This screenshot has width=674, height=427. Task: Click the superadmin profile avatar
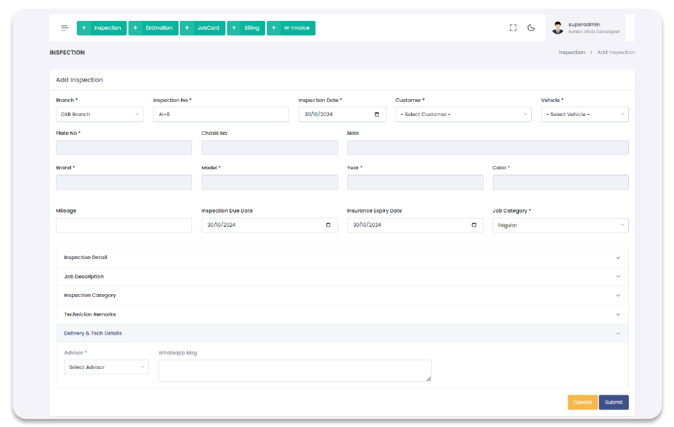coord(557,28)
